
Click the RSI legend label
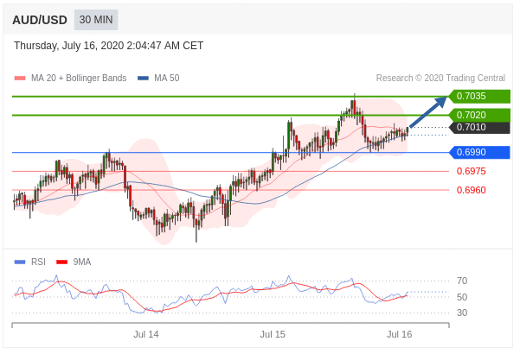(38, 262)
